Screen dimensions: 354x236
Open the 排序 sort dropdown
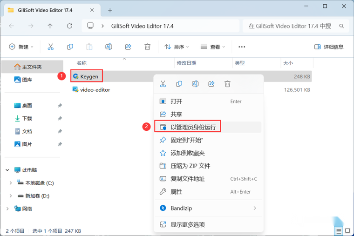click(x=177, y=47)
